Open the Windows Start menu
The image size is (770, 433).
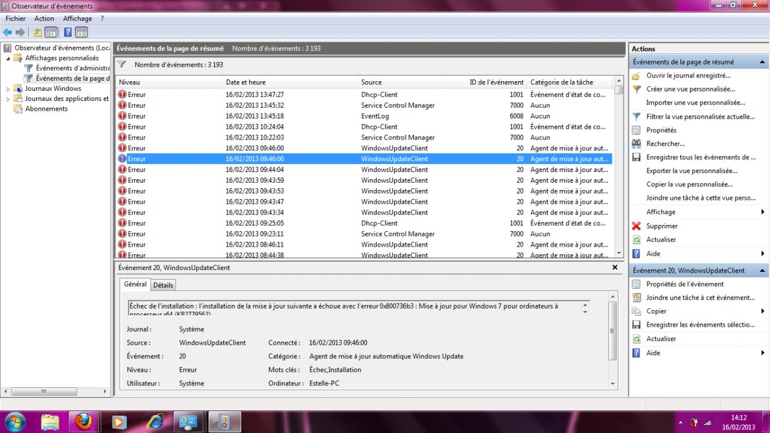(x=14, y=422)
